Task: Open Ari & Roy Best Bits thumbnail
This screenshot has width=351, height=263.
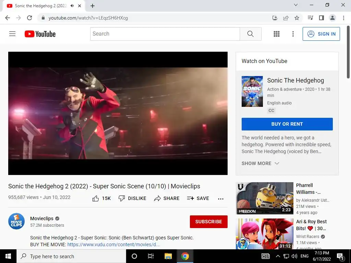Action: coord(265,234)
